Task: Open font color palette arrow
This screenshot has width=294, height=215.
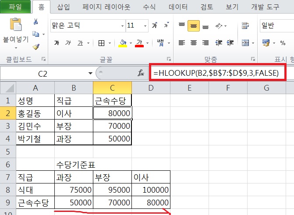Action: pos(148,43)
